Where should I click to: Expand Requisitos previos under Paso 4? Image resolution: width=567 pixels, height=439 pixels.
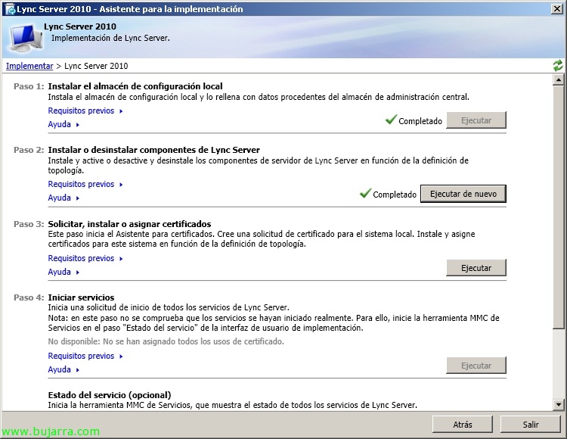(x=85, y=356)
